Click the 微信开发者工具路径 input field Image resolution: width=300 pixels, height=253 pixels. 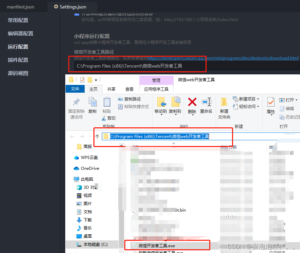tap(187, 66)
